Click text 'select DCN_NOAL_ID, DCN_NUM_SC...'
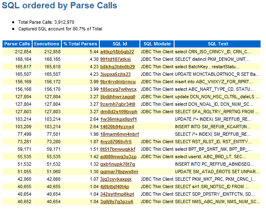 (x=214, y=104)
